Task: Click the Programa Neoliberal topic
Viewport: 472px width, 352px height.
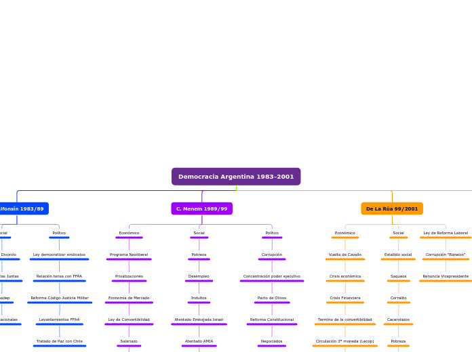Action: tap(129, 255)
